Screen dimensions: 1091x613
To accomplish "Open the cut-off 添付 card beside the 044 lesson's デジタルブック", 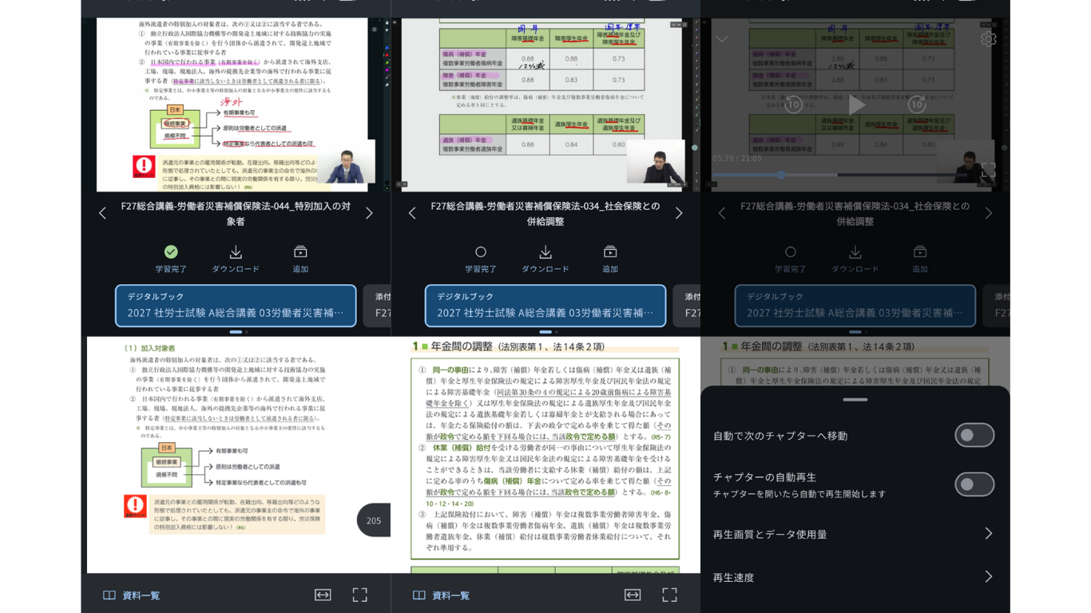I will (377, 306).
